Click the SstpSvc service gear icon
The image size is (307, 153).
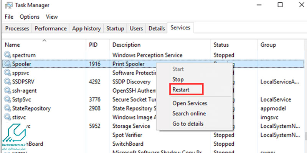pos(7,99)
